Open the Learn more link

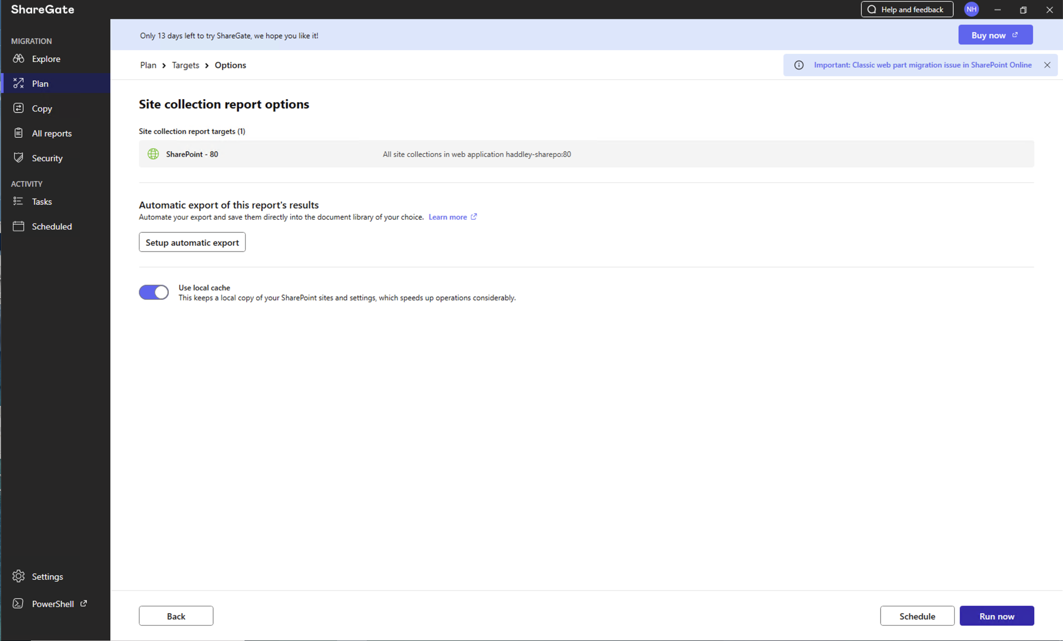click(447, 217)
